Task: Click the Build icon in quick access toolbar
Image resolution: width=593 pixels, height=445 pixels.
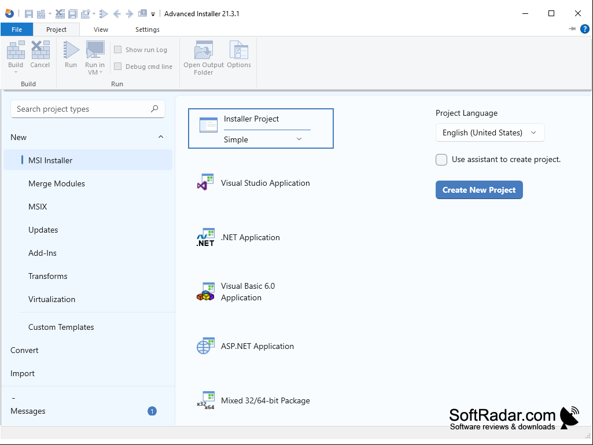Action: [41, 14]
